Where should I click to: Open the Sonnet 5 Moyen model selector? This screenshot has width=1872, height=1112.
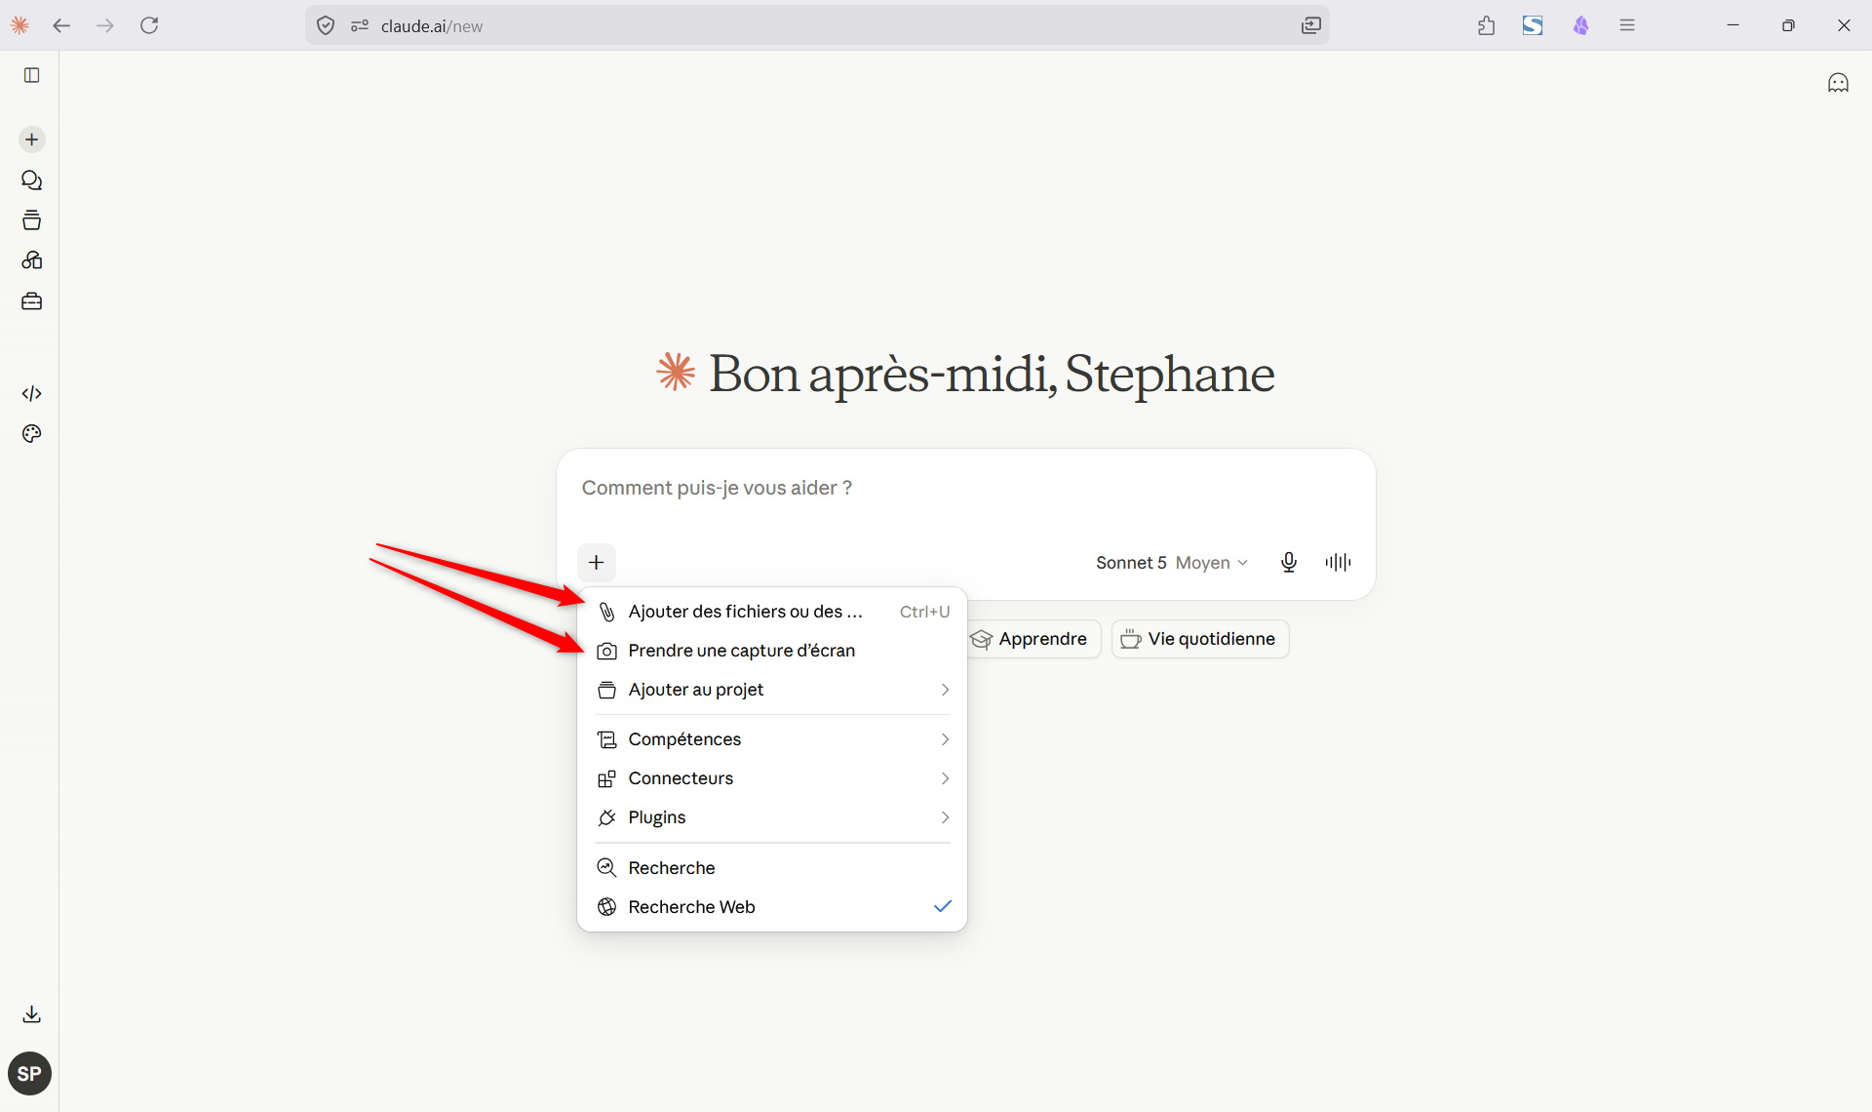coord(1171,563)
